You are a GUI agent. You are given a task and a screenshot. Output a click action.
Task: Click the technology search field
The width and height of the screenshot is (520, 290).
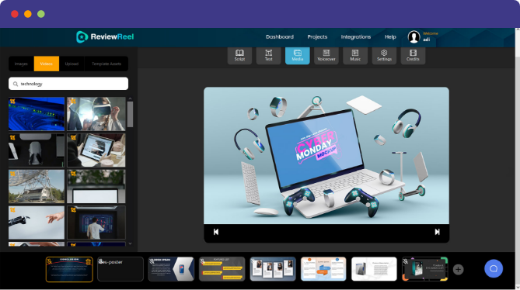68,84
